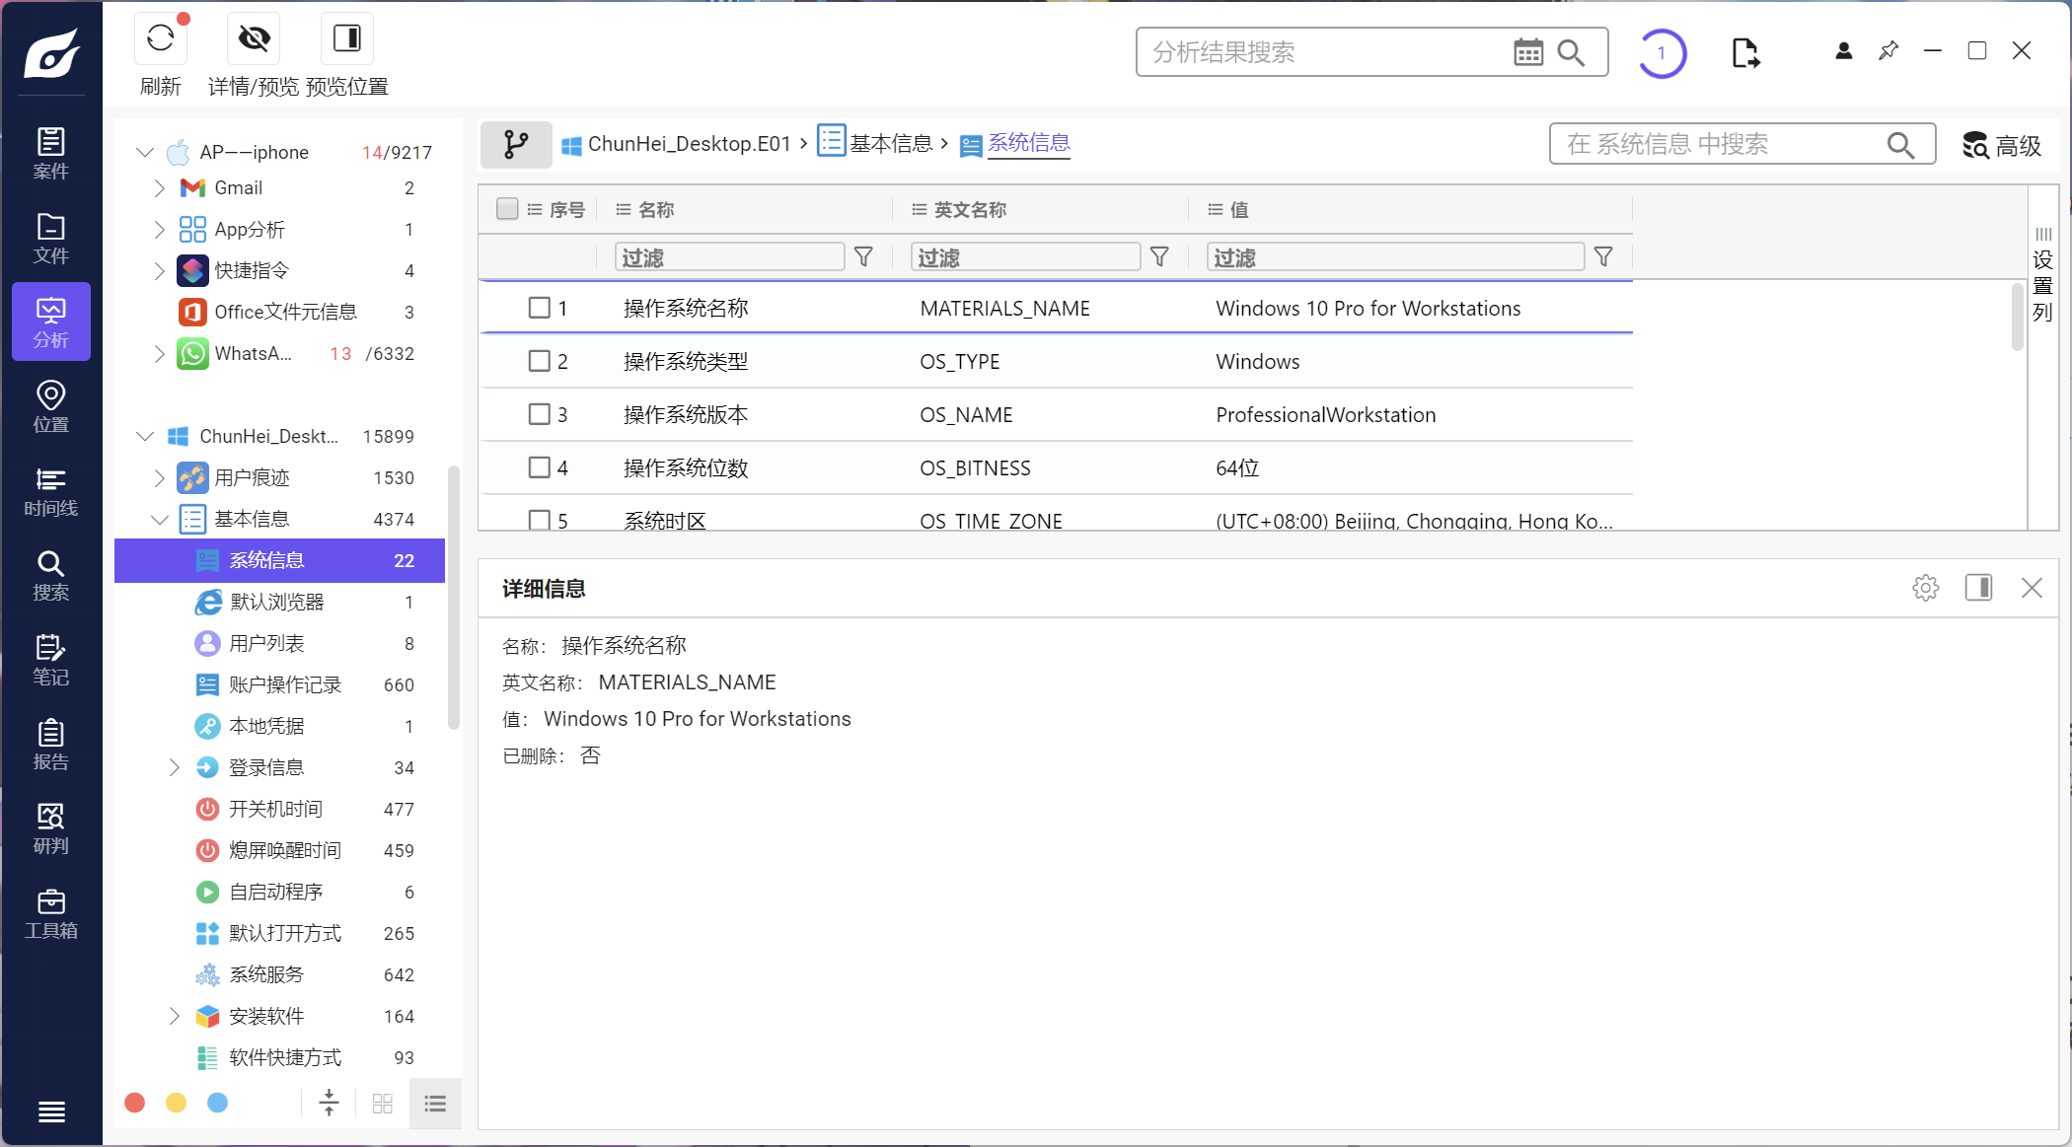Click ChunHei_Desktop.E01 breadcrumb link

click(677, 144)
